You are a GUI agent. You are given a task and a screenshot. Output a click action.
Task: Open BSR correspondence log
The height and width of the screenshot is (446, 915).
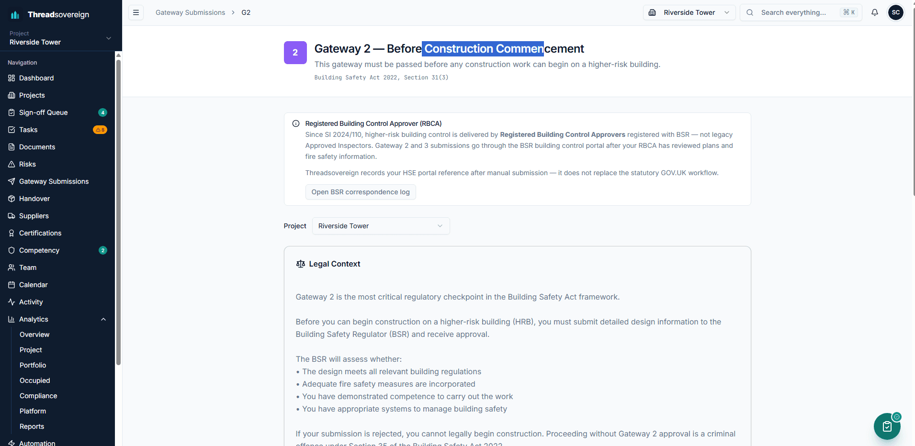click(x=361, y=192)
